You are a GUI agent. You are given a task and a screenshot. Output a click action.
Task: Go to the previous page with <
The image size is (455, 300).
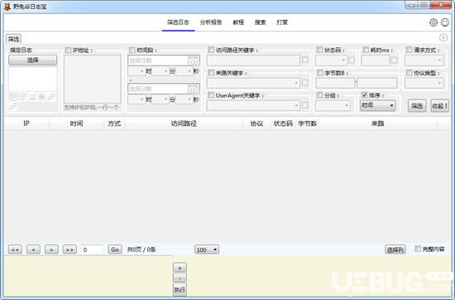33,249
